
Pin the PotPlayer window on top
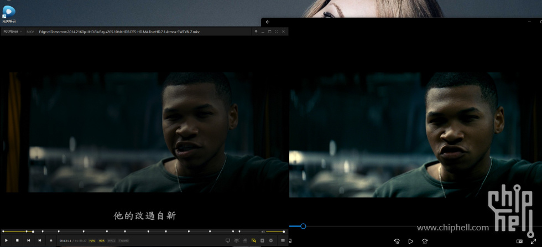256,32
